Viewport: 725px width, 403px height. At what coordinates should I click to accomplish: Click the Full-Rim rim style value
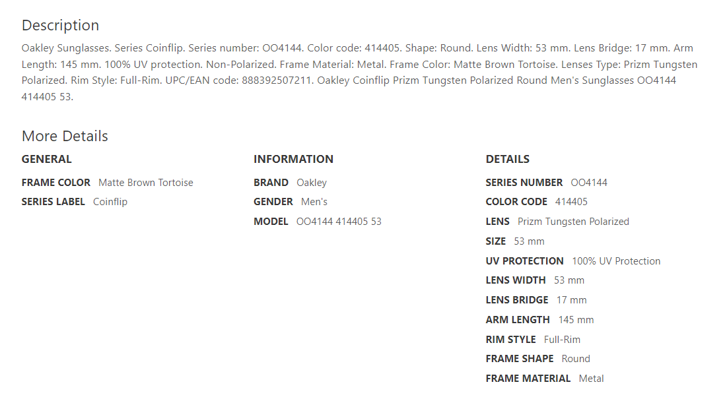point(562,340)
